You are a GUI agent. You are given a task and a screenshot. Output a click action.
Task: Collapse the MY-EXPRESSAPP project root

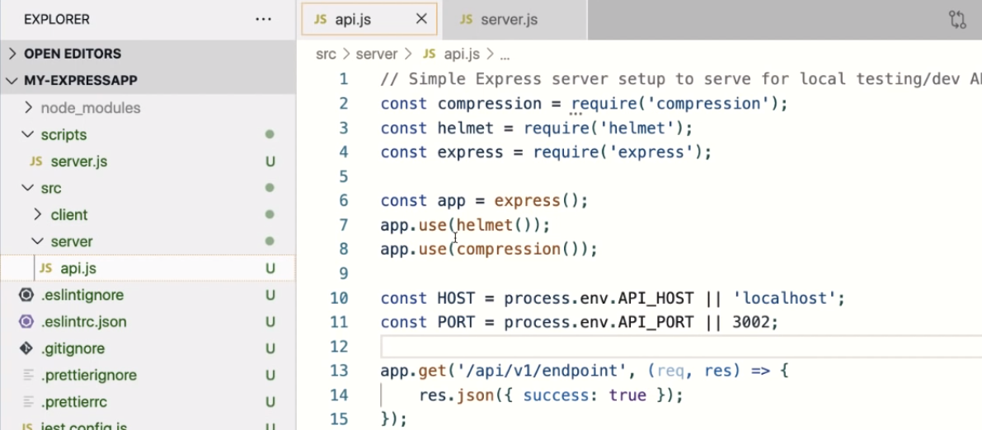80,81
